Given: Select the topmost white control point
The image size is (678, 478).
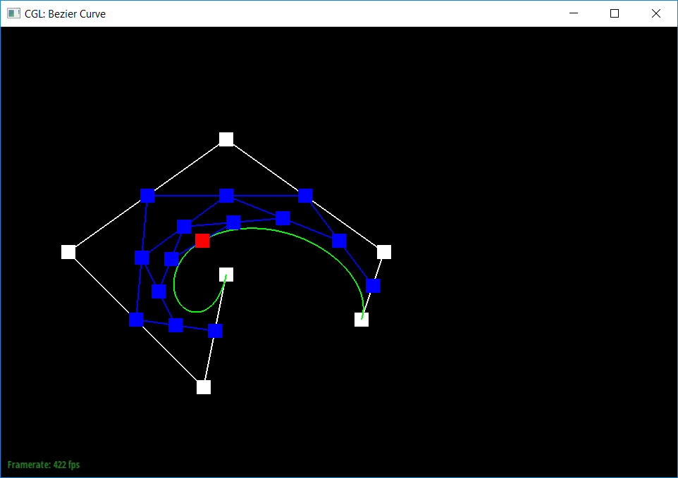Looking at the screenshot, I should pyautogui.click(x=226, y=139).
